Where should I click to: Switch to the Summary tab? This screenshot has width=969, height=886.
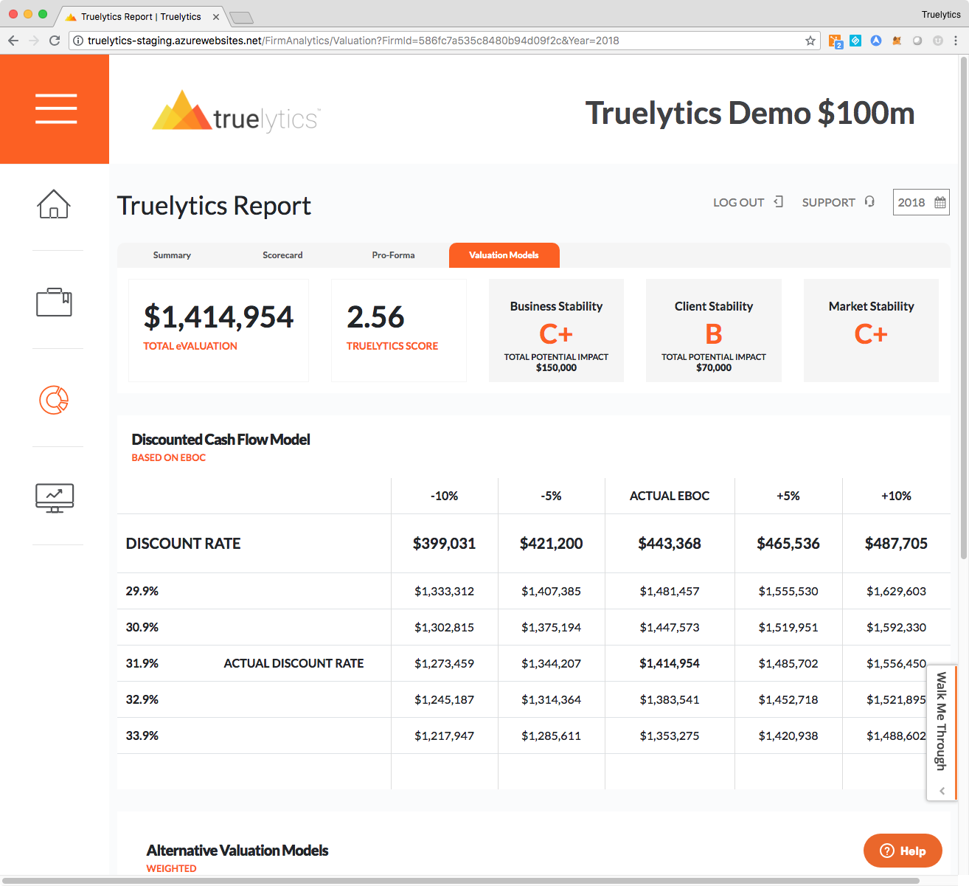(x=172, y=255)
